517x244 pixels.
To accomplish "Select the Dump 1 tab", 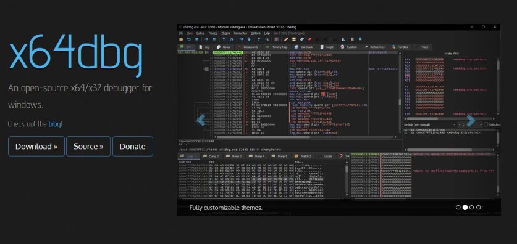I will [188, 157].
